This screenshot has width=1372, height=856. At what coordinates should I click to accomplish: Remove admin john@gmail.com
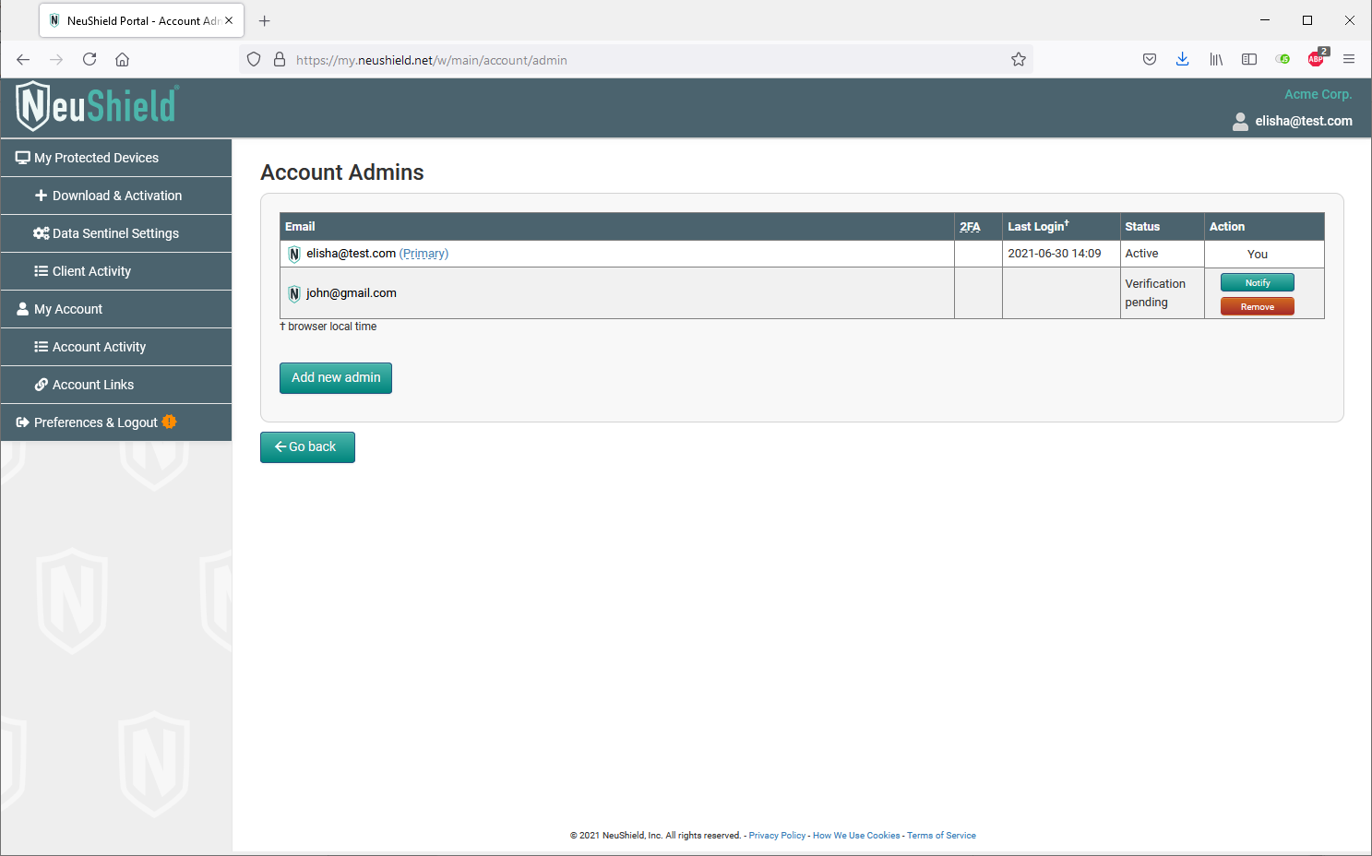tap(1257, 306)
